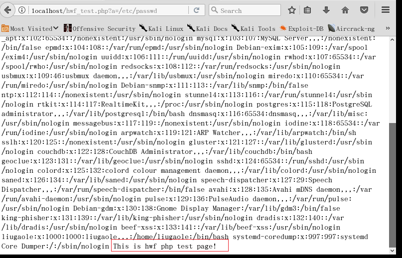Click the text "redsocks:x:108:112"
402x258 pixels.
pyautogui.click(x=157, y=66)
